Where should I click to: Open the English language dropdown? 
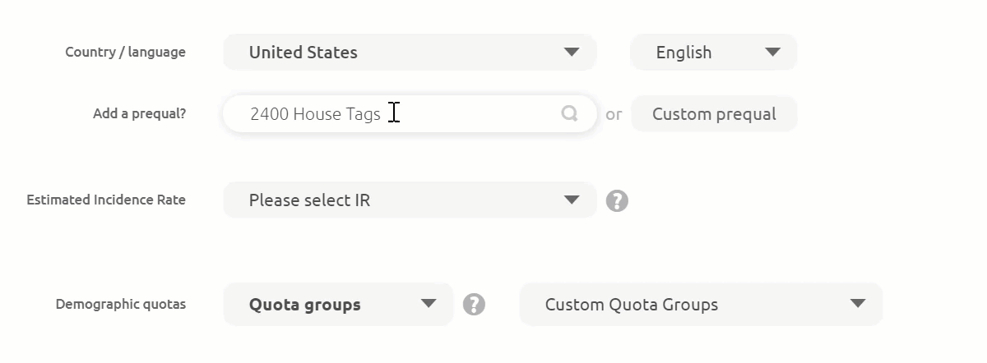click(x=714, y=52)
